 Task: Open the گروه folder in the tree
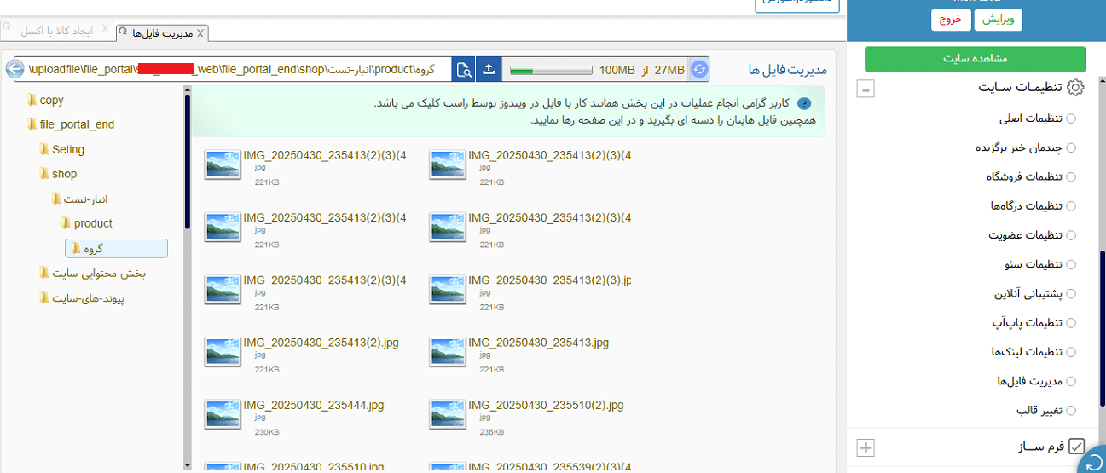(116, 248)
